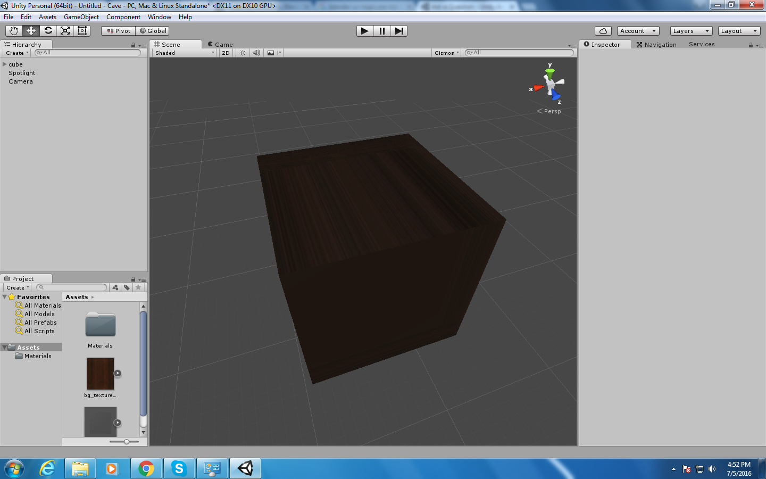766x479 pixels.
Task: Select the Rotate tool
Action: pos(48,31)
